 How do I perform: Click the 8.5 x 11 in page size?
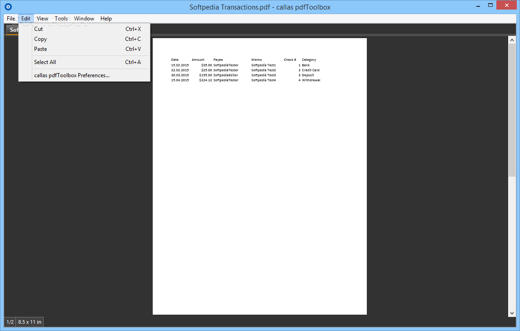pos(30,322)
